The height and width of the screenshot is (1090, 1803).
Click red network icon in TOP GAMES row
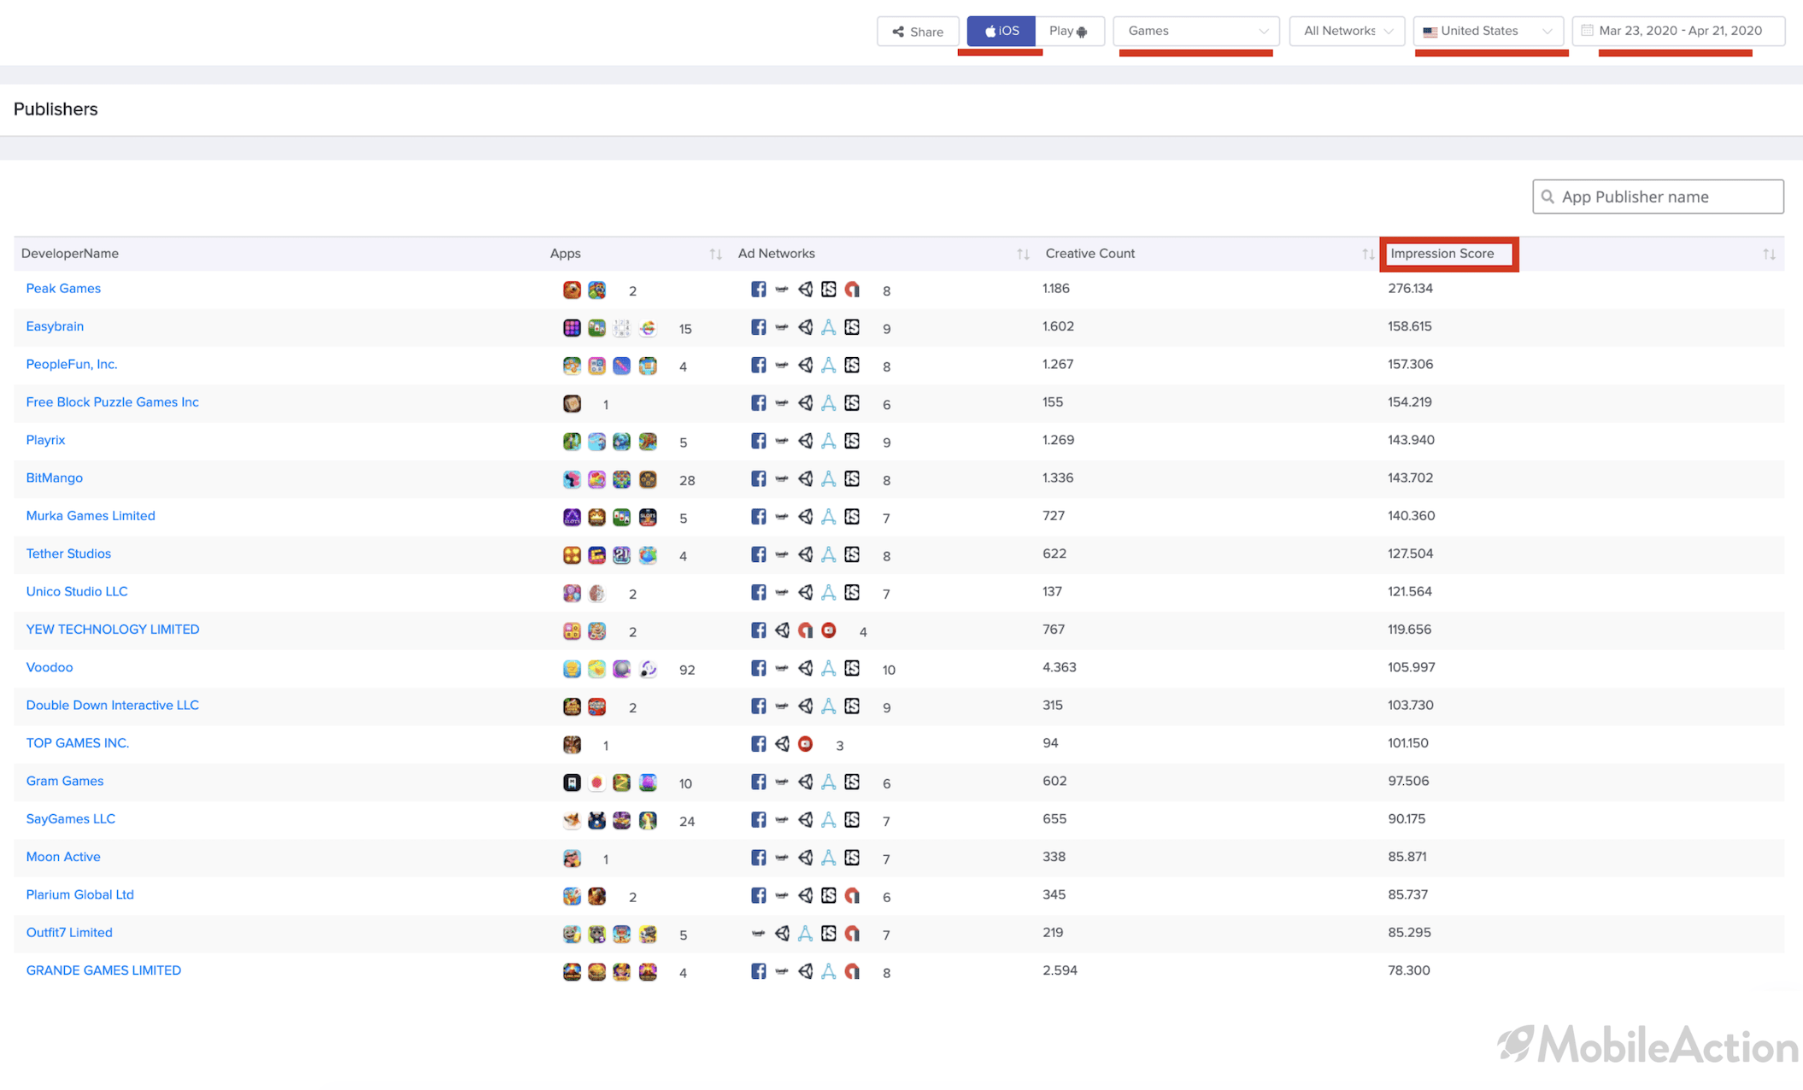805,744
